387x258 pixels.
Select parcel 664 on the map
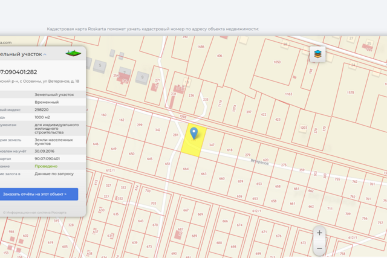pos(186,169)
